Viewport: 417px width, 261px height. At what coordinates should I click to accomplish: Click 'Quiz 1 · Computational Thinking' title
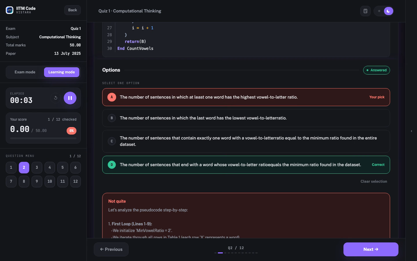[130, 11]
